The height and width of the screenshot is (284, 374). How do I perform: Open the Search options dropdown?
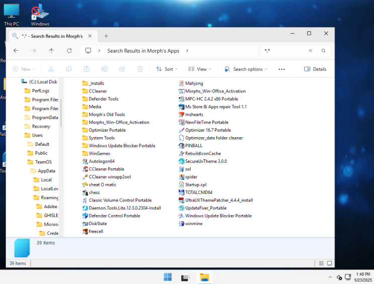tap(246, 69)
